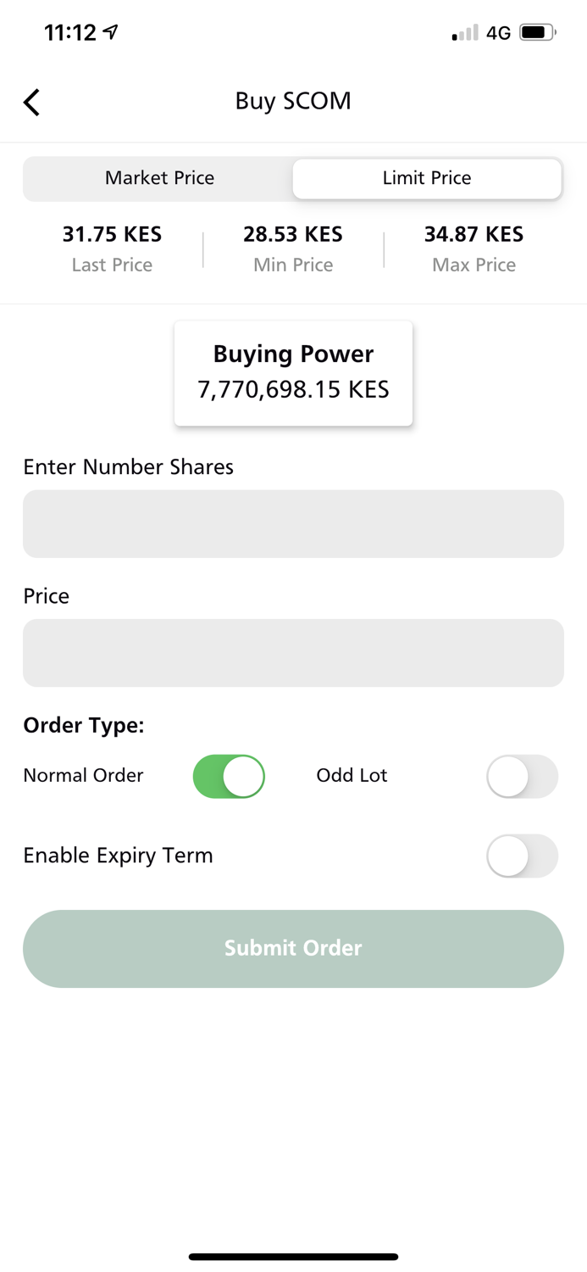Enable the Expiry Term toggle
Image resolution: width=587 pixels, height=1272 pixels.
[x=522, y=856]
